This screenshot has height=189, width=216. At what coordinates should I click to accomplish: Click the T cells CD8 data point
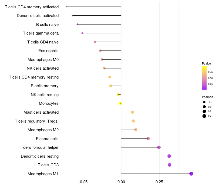[170, 165]
